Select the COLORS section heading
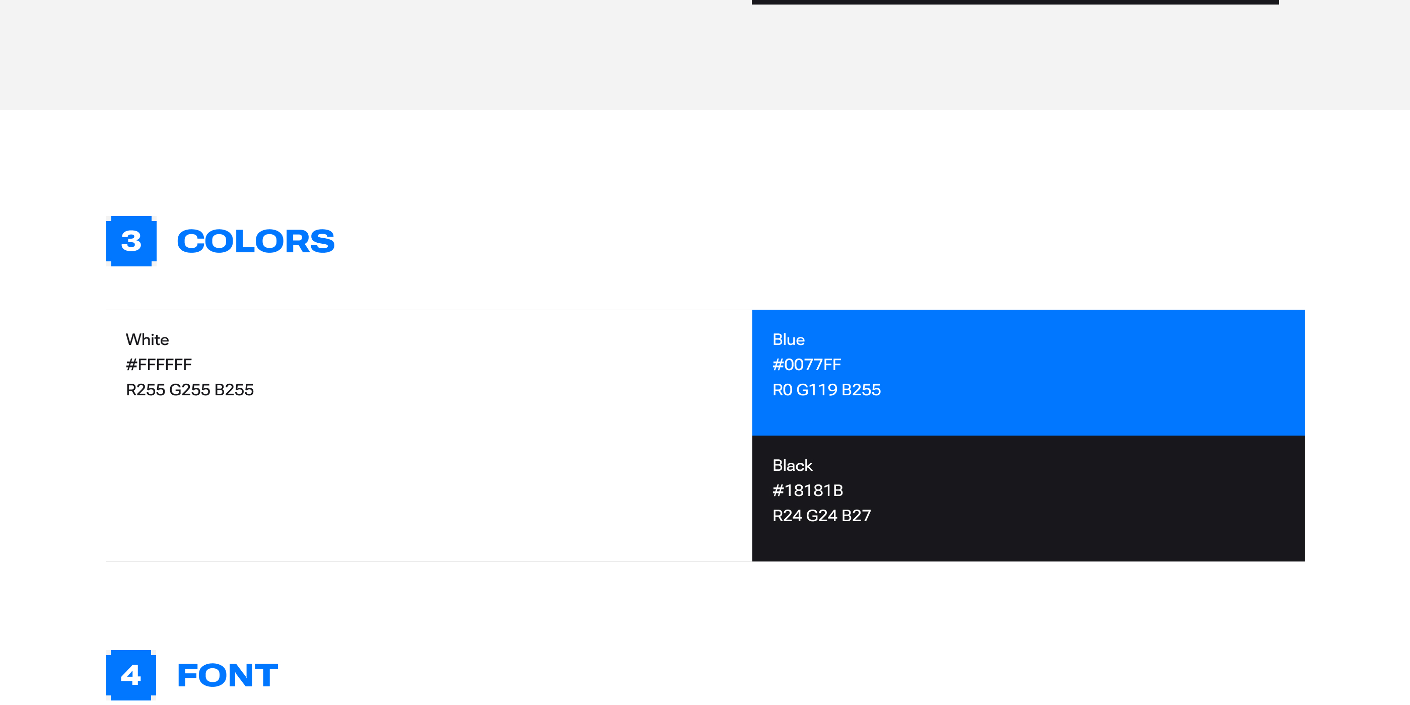1410x705 pixels. point(256,241)
